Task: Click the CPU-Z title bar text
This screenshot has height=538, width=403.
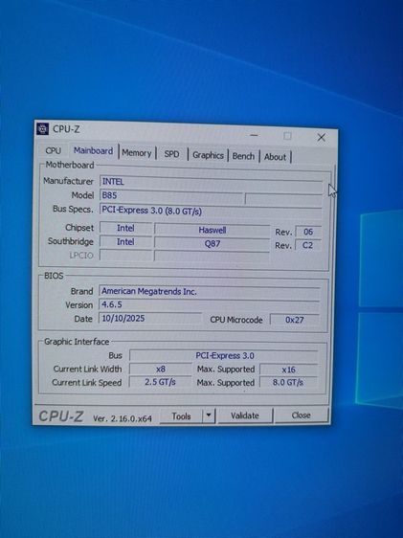Action: 66,129
